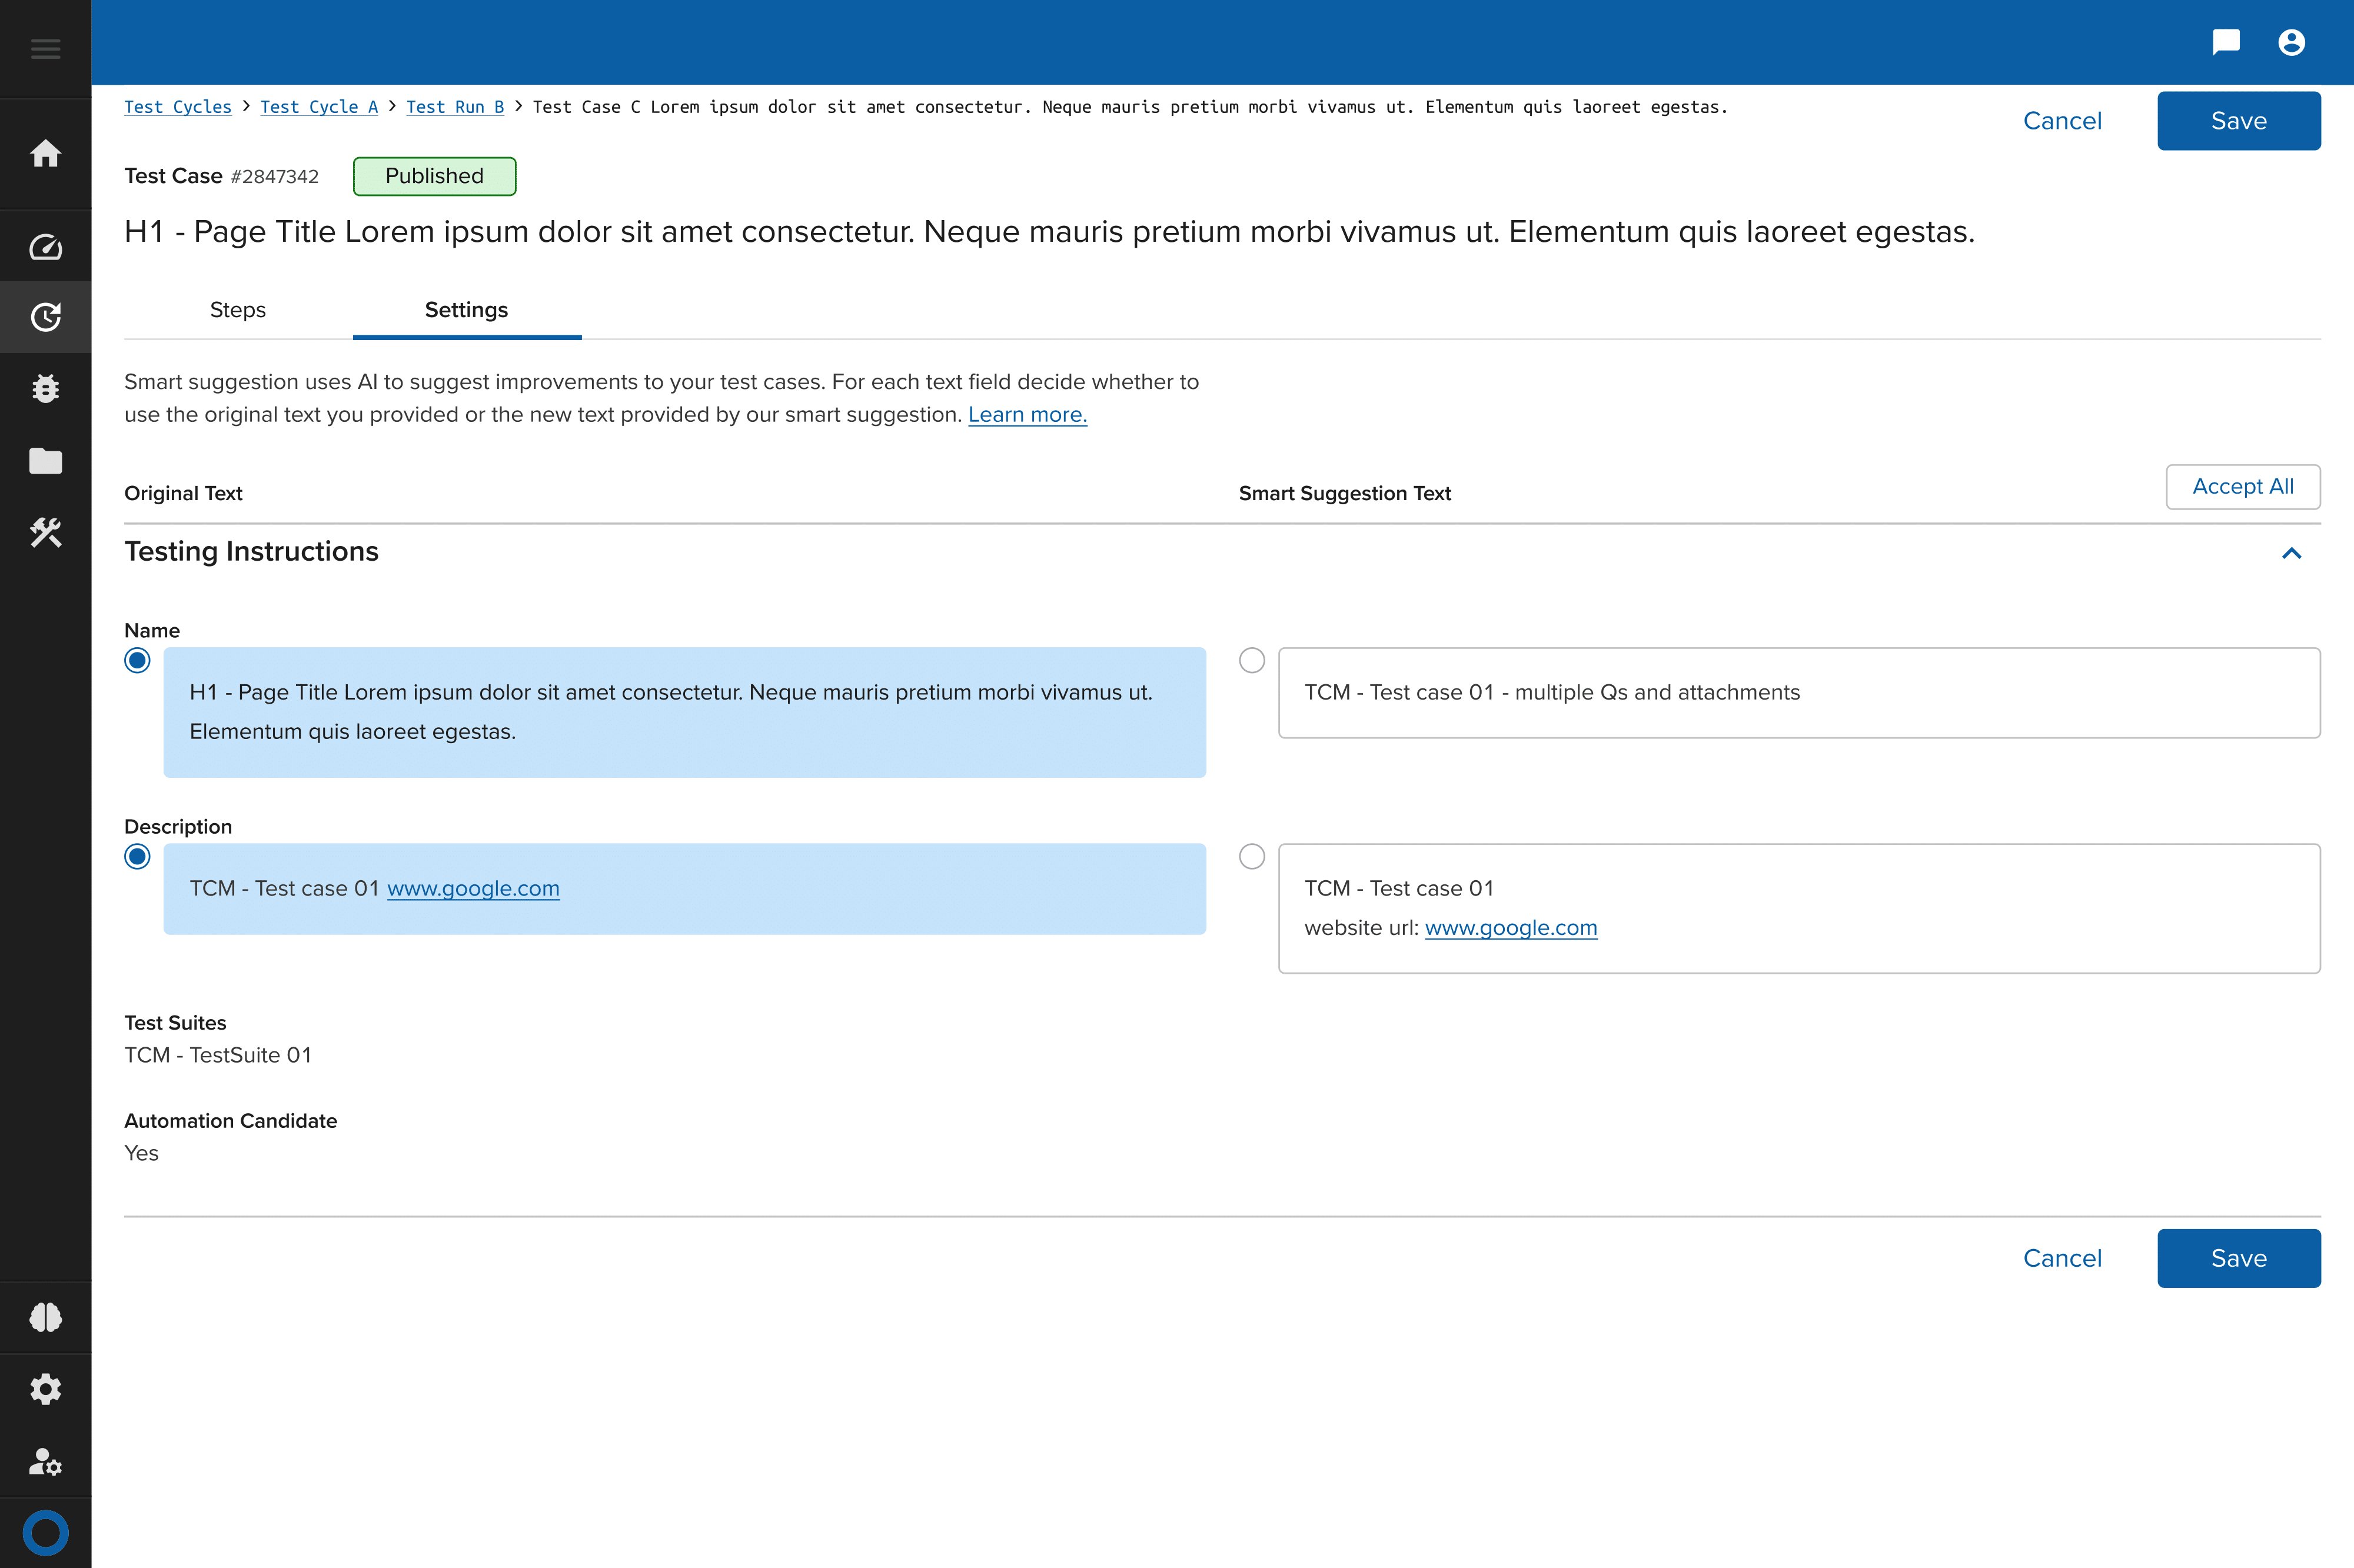This screenshot has height=1568, width=2354.
Task: Select smart suggestion Description radio button
Action: 1251,856
